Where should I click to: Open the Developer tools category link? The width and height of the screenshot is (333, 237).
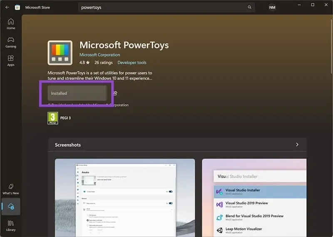point(132,63)
